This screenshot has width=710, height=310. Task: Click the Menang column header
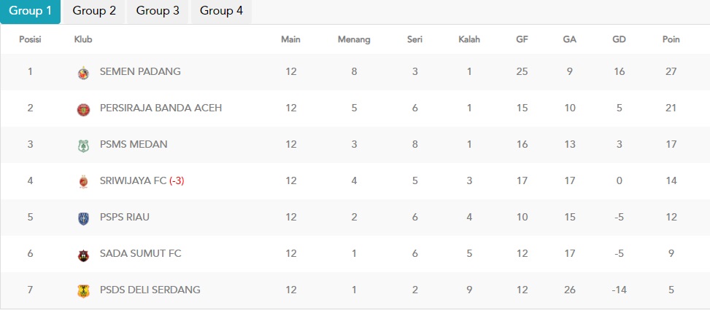pos(354,40)
